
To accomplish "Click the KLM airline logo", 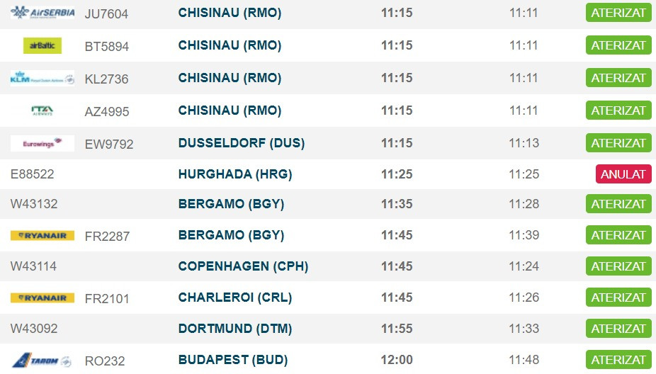I will (43, 79).
